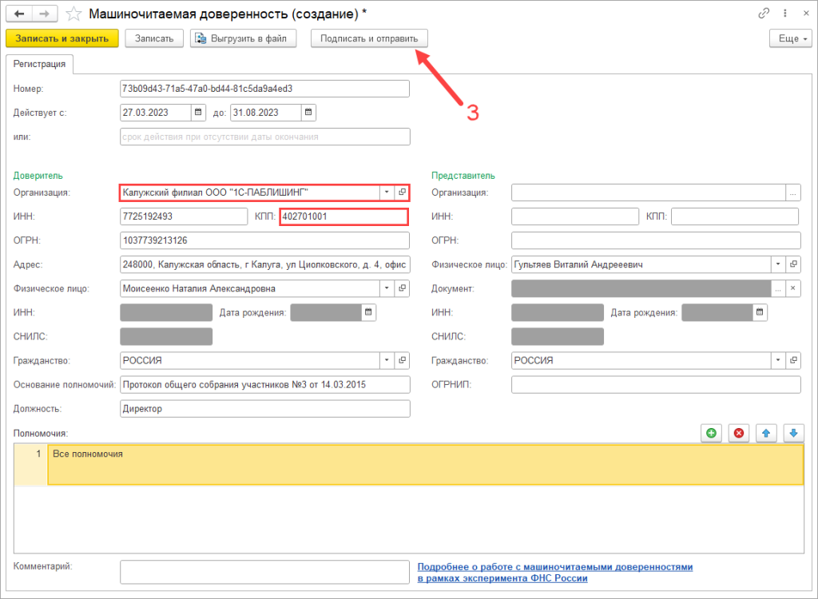The height and width of the screenshot is (599, 818).
Task: Click Записать и закрыть
Action: point(62,38)
